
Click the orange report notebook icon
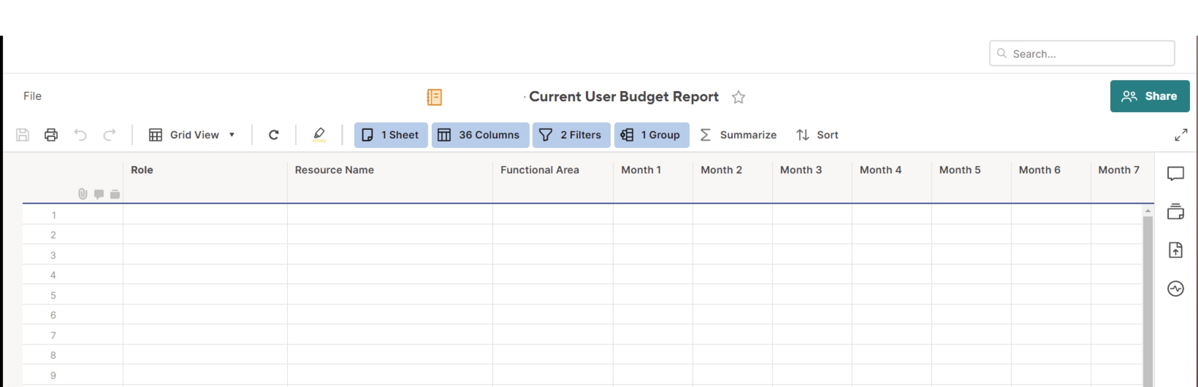(434, 97)
